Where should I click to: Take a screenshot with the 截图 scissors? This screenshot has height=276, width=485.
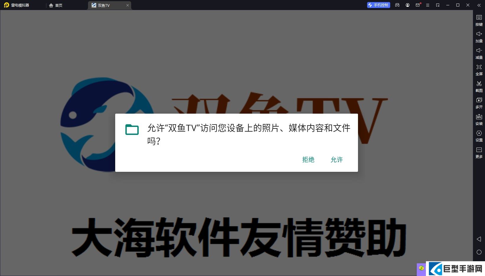click(x=479, y=86)
